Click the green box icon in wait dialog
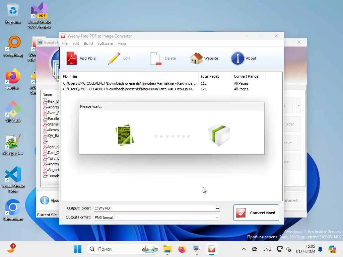This screenshot has height=257, width=343. pyautogui.click(x=219, y=135)
